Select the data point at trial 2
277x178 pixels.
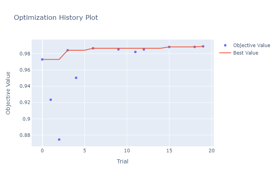click(59, 140)
